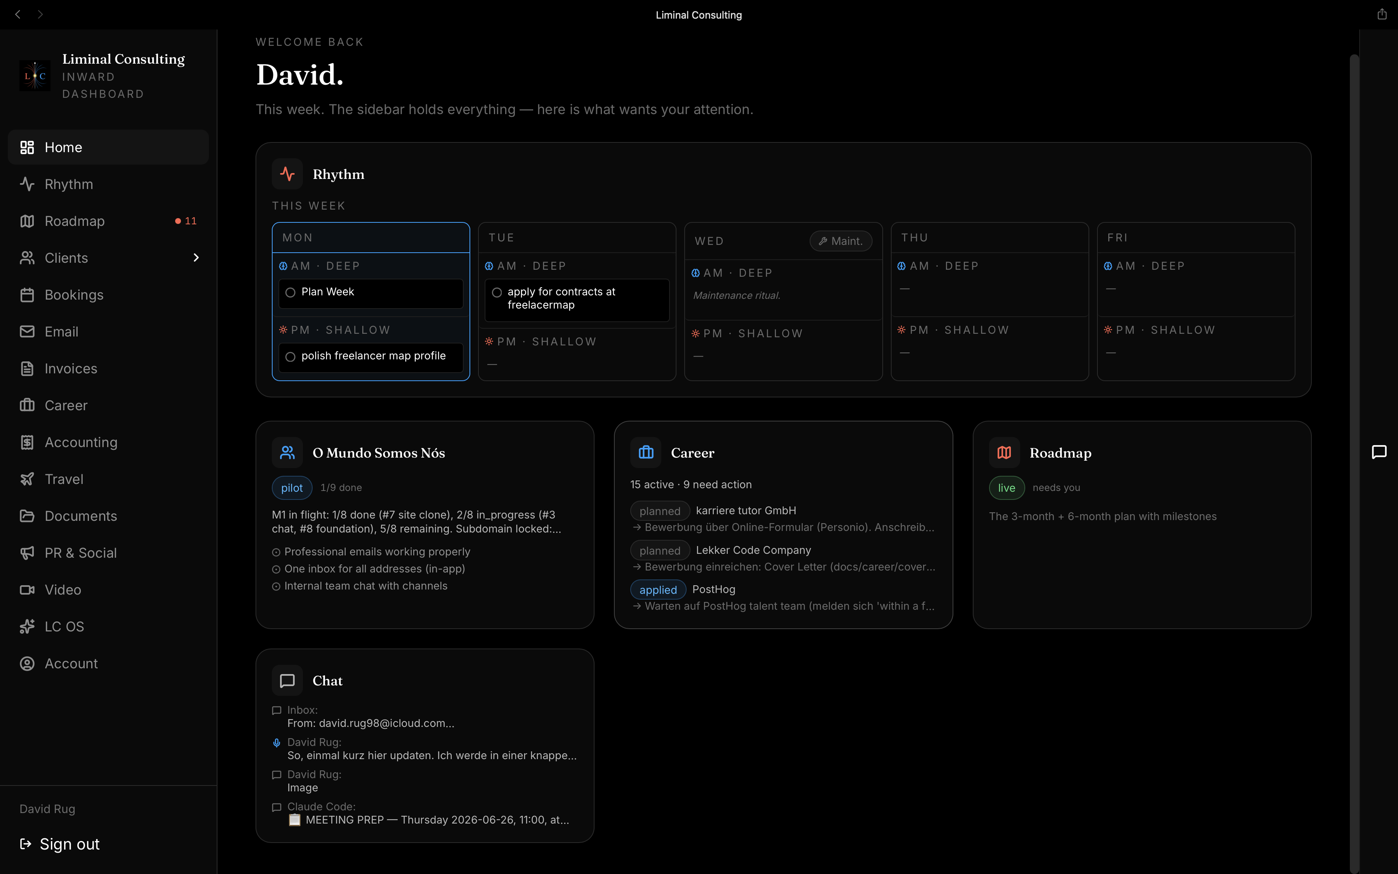Click the Invoices document icon
This screenshot has width=1398, height=874.
click(x=27, y=369)
